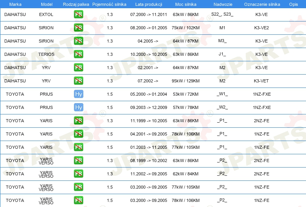Click petrol icon in Yaris Verso 77kW / 105KM row
The image size is (306, 207).
(78, 187)
